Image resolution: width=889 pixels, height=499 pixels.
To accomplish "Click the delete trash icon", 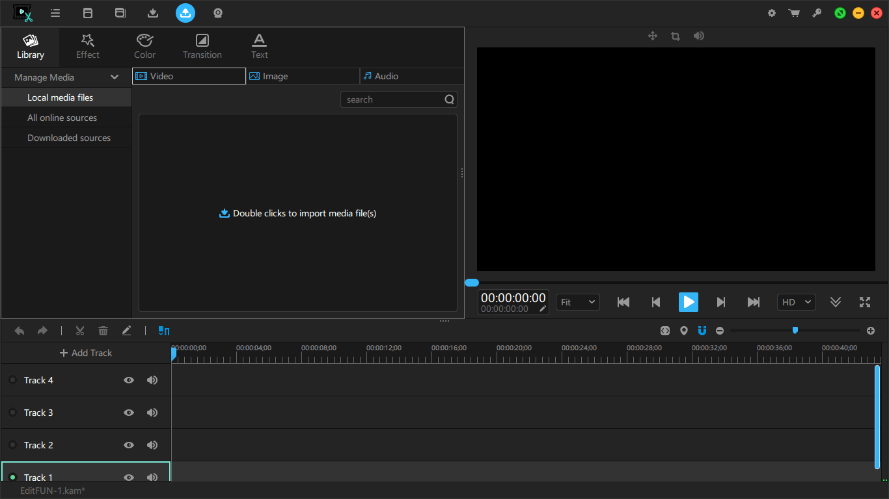I will click(x=103, y=331).
